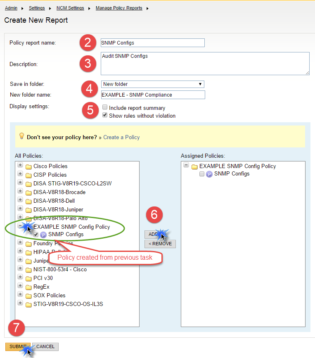This screenshot has width=315, height=358.
Task: Go to NCM Settings breadcrumb
Action: click(x=70, y=8)
